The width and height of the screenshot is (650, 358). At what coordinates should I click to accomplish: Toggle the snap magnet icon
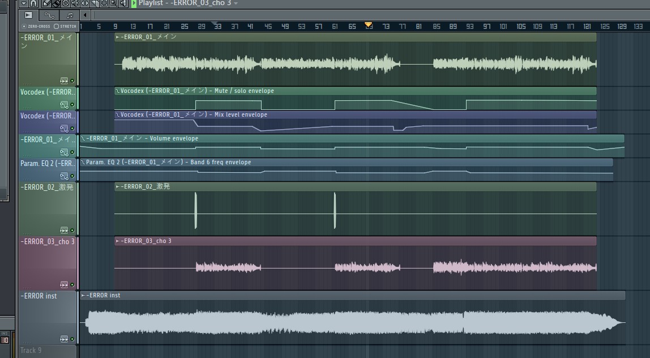coord(33,3)
